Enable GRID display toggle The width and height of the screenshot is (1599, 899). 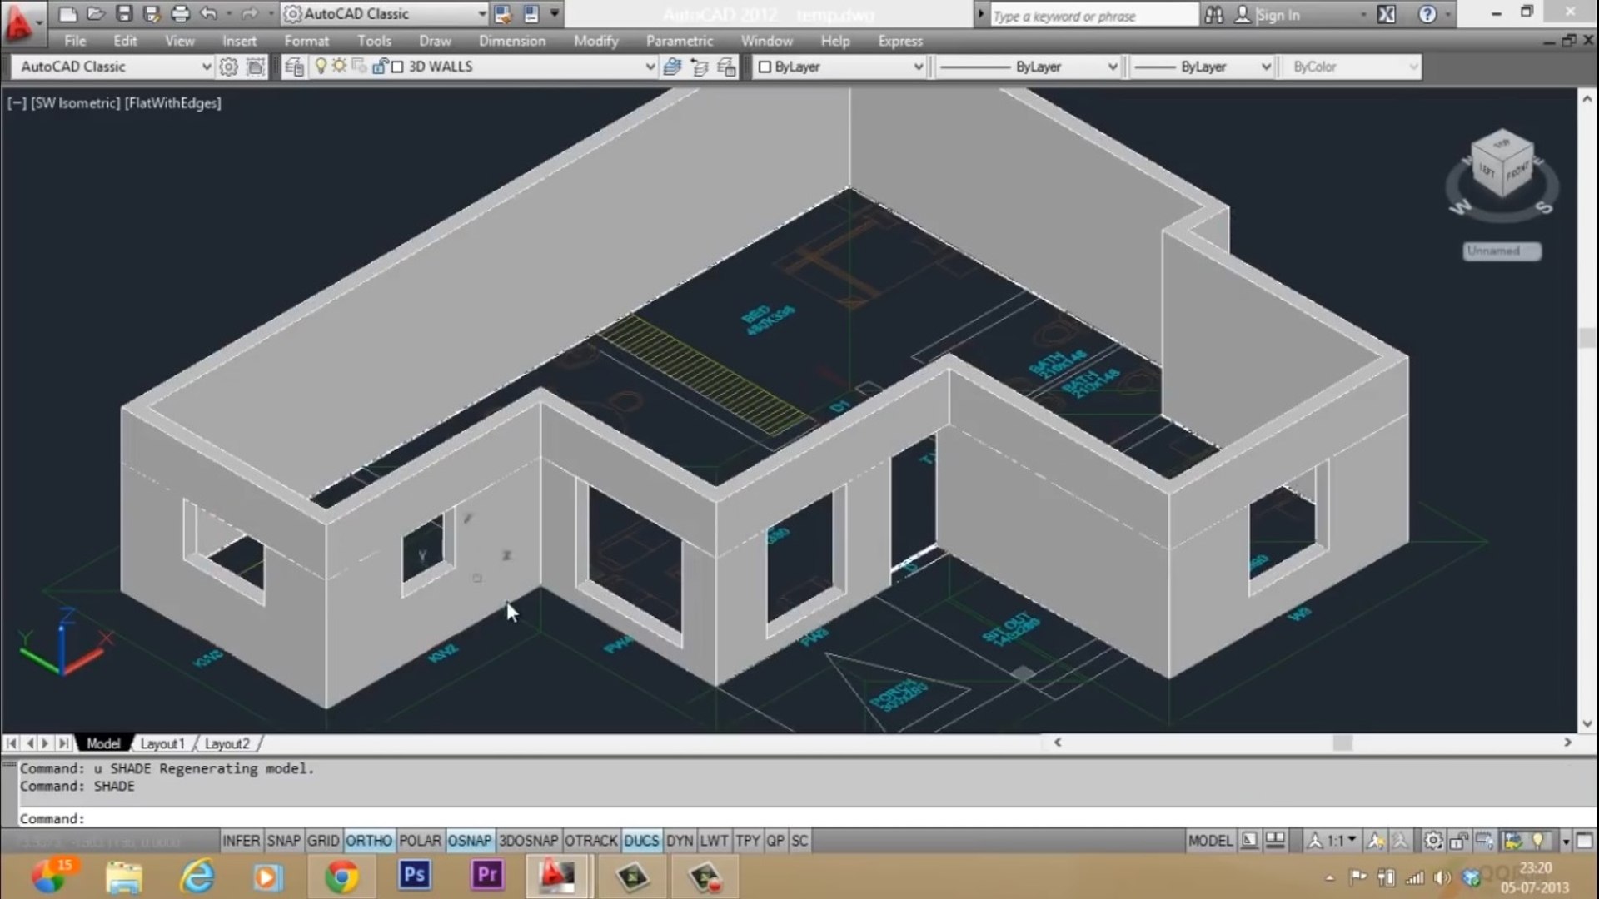[322, 841]
